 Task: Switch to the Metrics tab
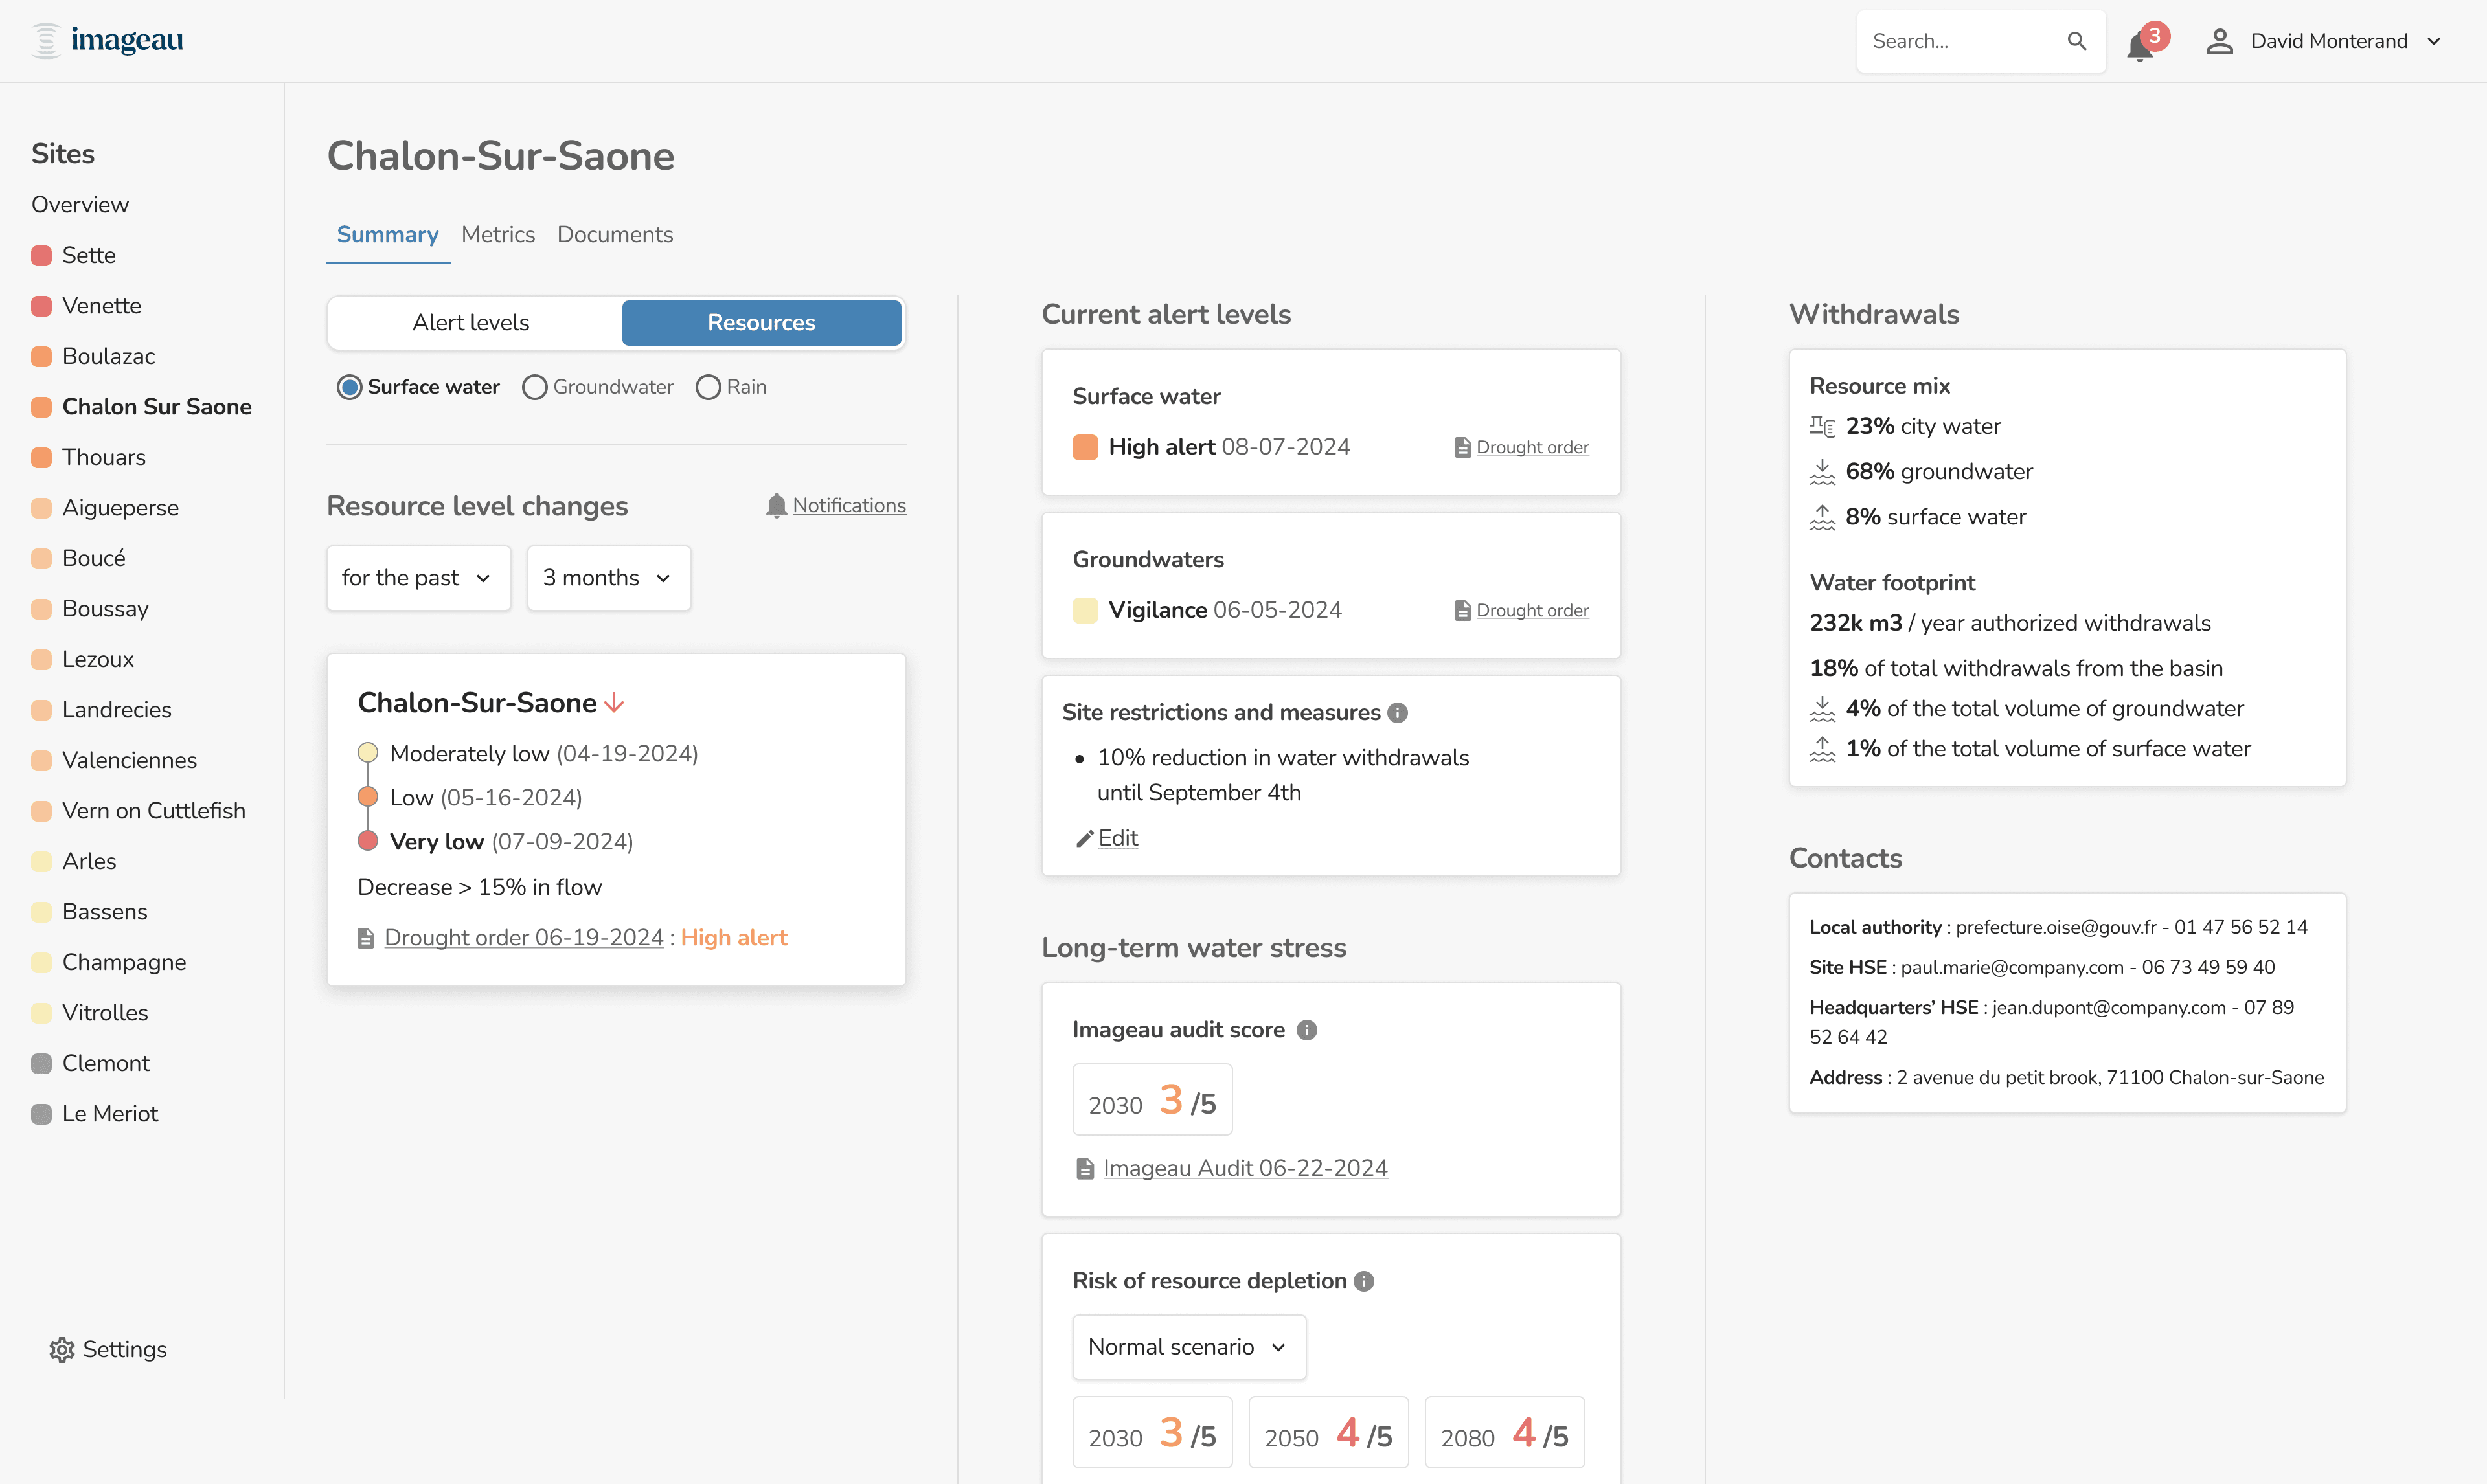pyautogui.click(x=498, y=234)
